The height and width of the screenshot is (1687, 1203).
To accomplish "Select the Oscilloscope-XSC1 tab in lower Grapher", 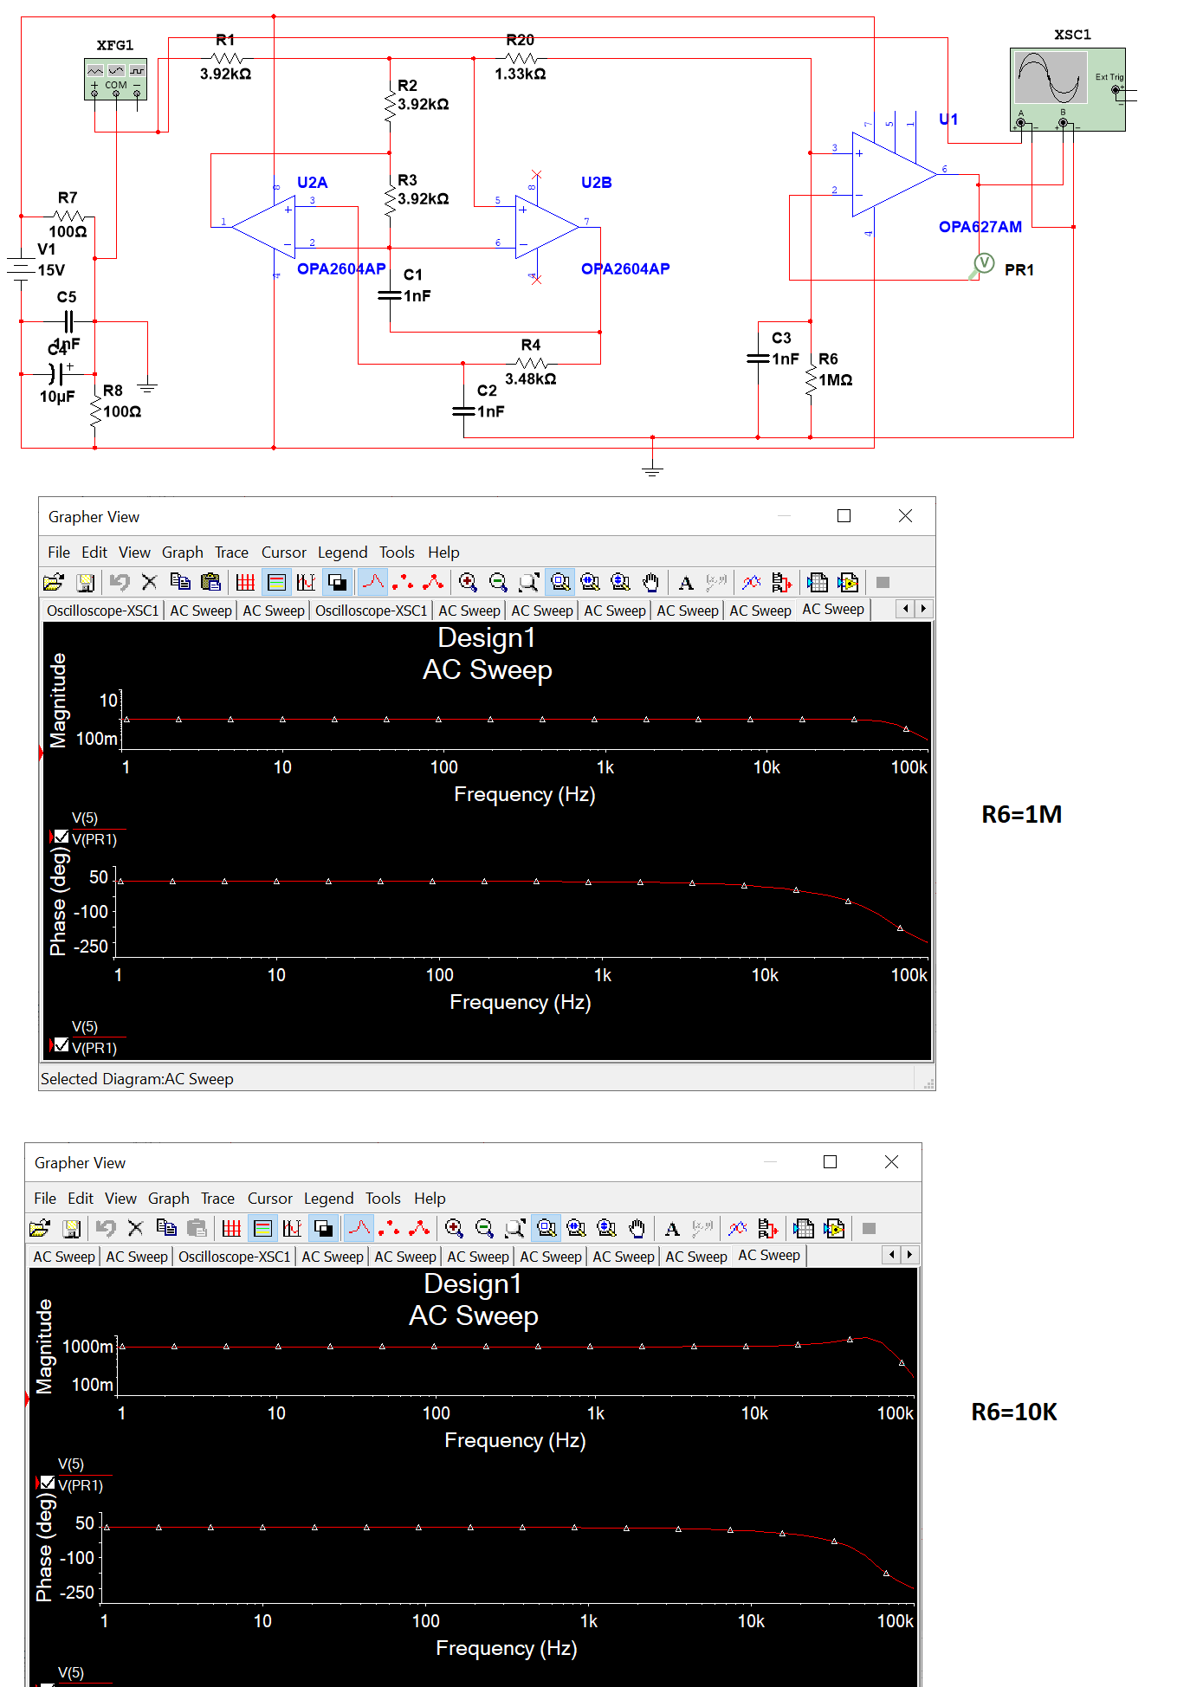I will pyautogui.click(x=234, y=1257).
